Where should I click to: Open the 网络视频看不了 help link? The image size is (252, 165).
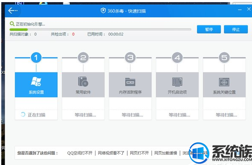(x=111, y=153)
